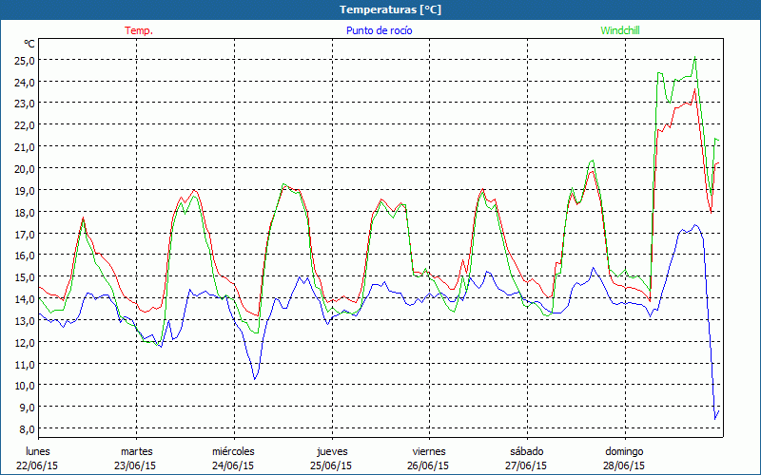Click the 20,0 y-axis value
The height and width of the screenshot is (475, 761).
pyautogui.click(x=24, y=168)
